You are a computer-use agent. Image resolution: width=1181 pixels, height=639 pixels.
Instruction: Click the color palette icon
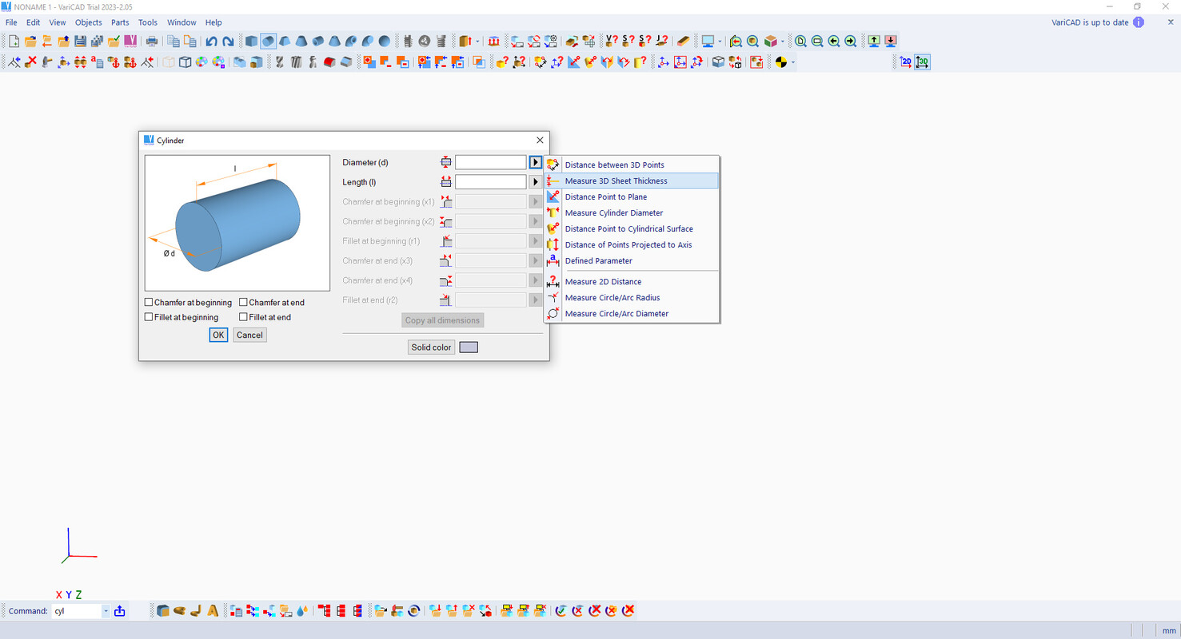(201, 62)
